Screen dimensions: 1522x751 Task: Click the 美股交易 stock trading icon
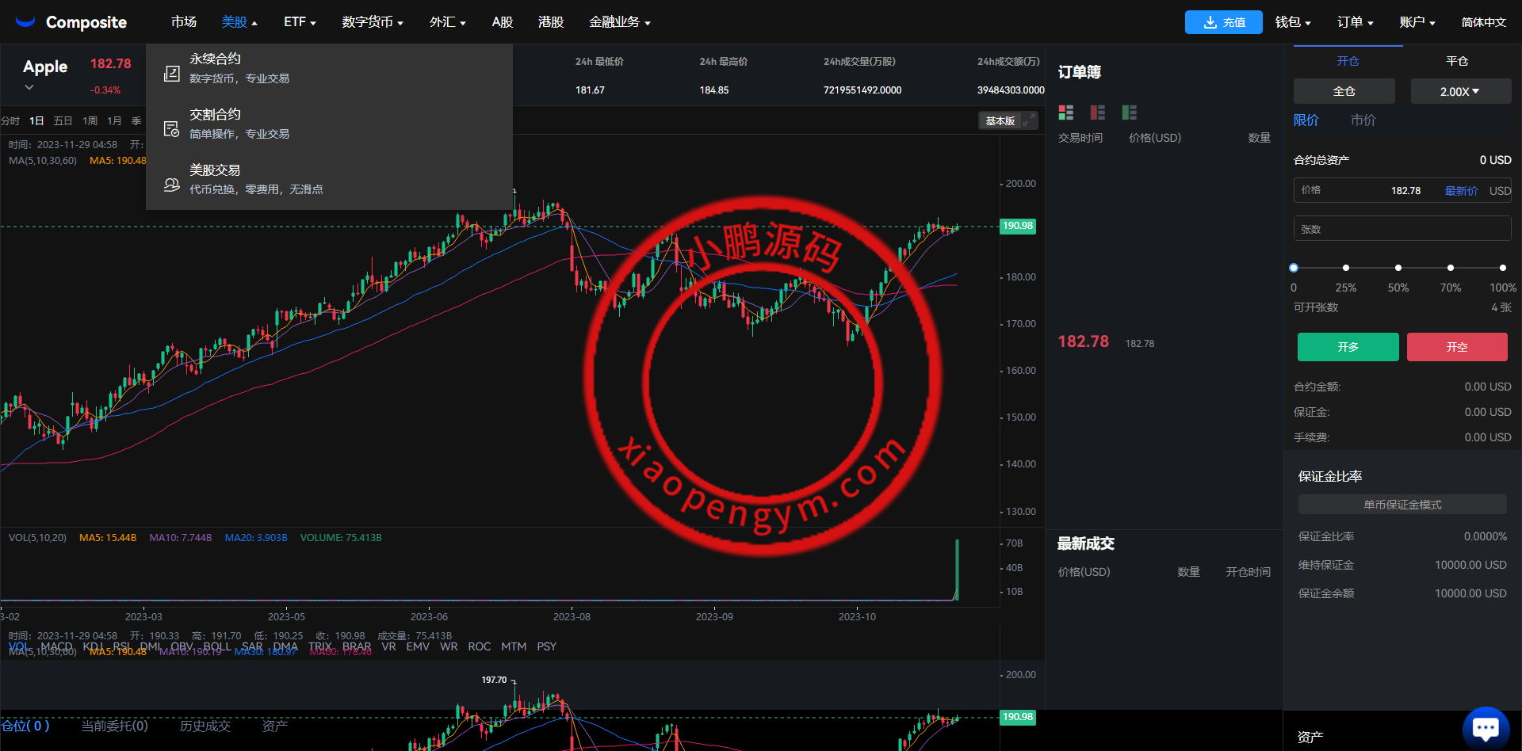[171, 185]
